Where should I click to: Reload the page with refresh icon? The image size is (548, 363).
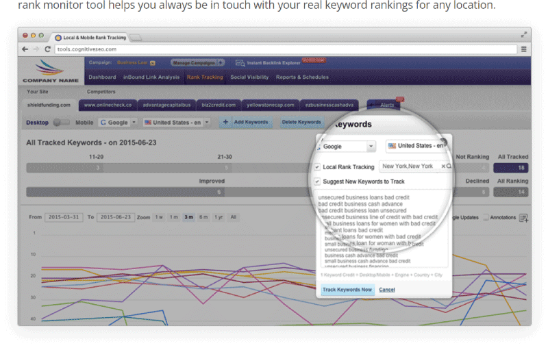pos(47,49)
